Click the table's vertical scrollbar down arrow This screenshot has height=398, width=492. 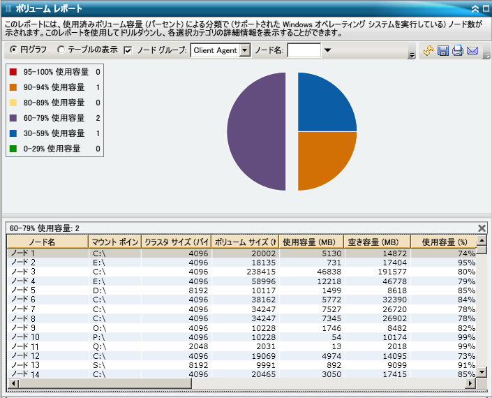(x=482, y=374)
